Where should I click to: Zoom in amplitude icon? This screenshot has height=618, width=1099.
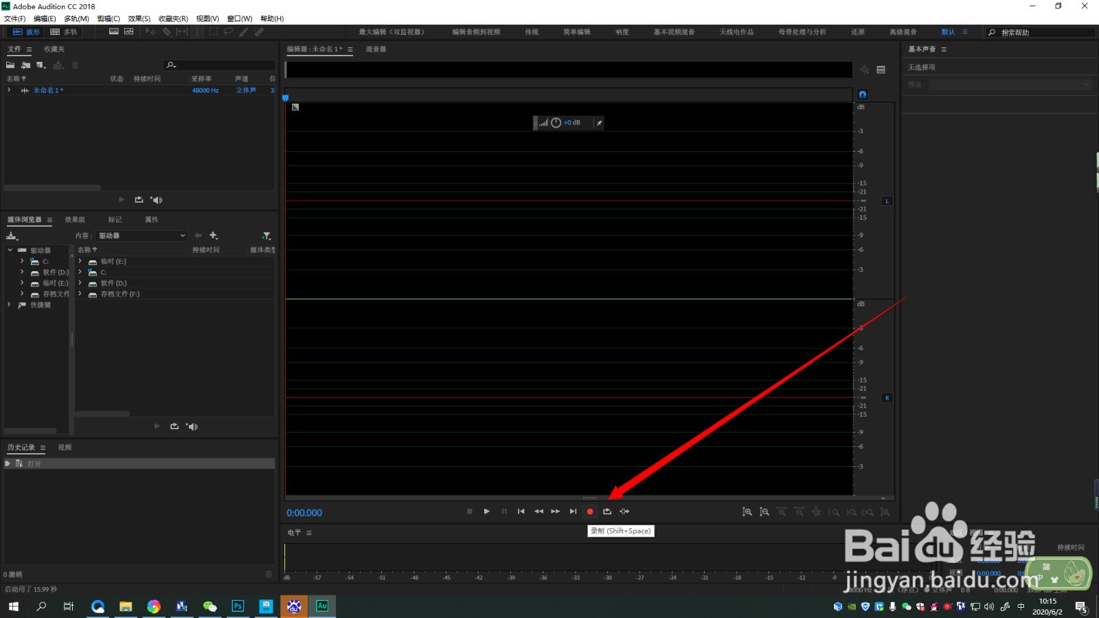click(747, 512)
